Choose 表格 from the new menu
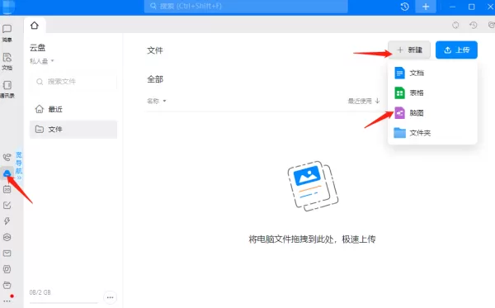Viewport: 495px width, 308px height. tap(432, 92)
